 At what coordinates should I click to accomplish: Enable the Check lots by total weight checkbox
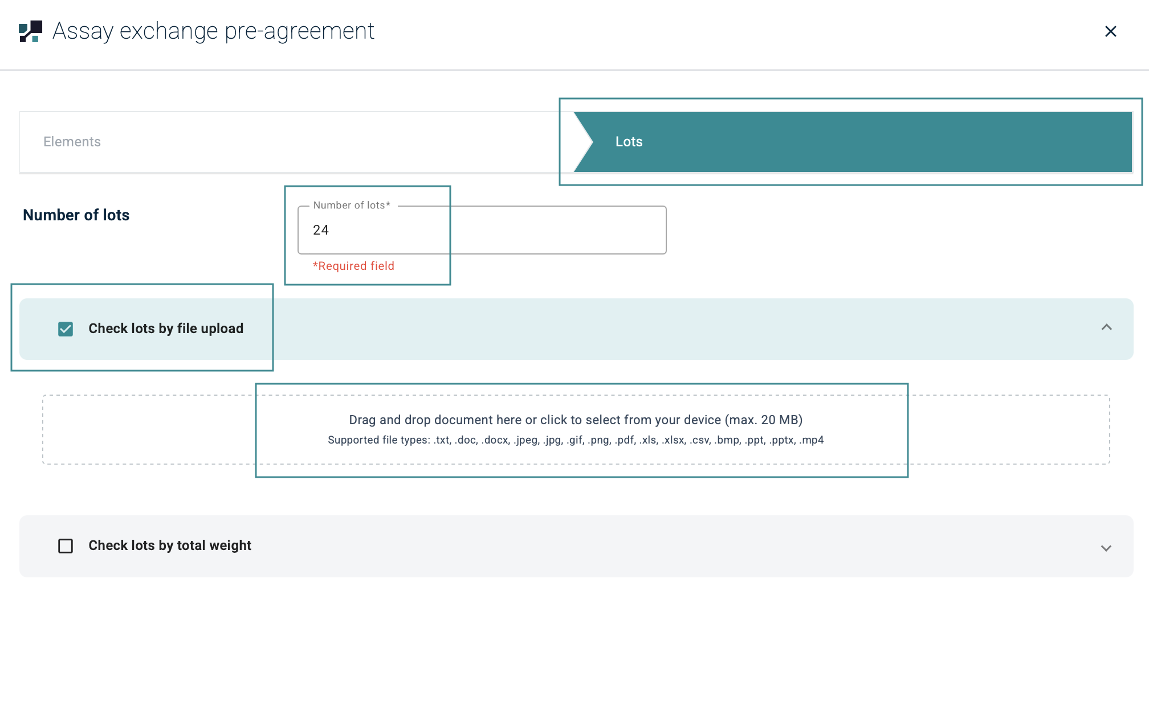tap(66, 546)
